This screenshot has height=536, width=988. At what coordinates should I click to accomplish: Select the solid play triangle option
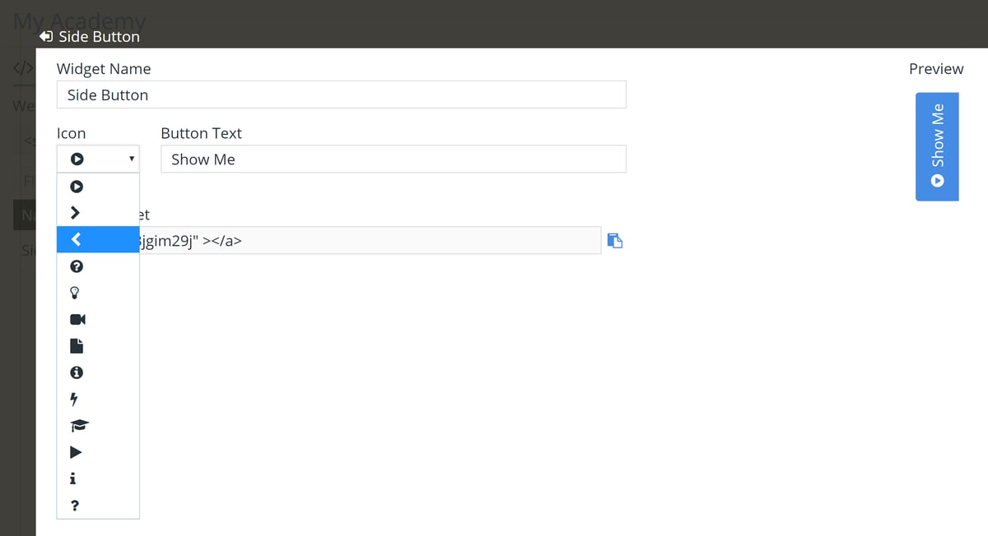click(77, 452)
